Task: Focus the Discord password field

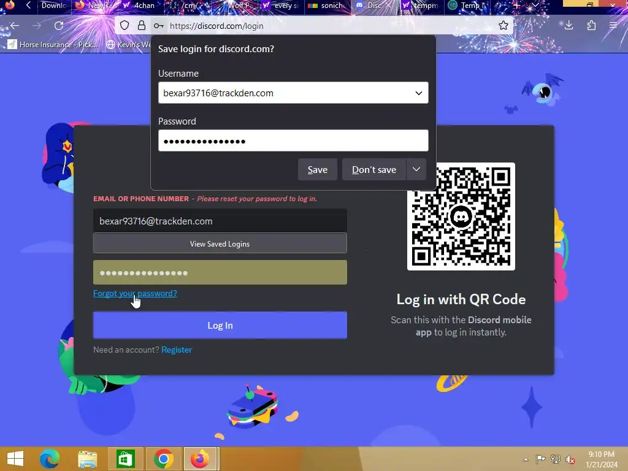Action: click(220, 273)
